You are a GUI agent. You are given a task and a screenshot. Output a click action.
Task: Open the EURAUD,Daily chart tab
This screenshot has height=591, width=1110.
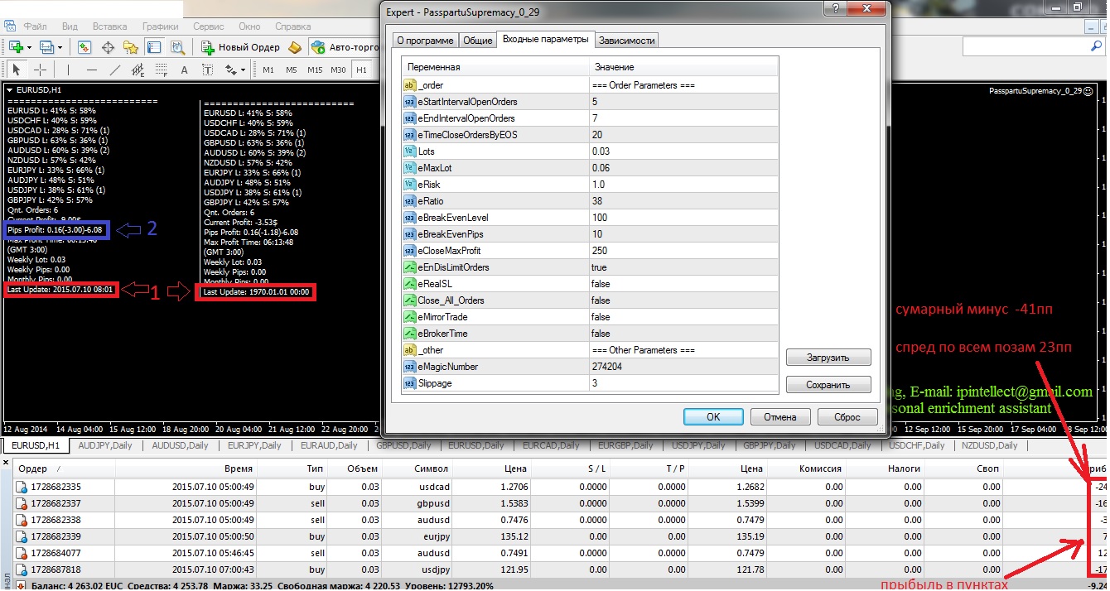[x=329, y=445]
